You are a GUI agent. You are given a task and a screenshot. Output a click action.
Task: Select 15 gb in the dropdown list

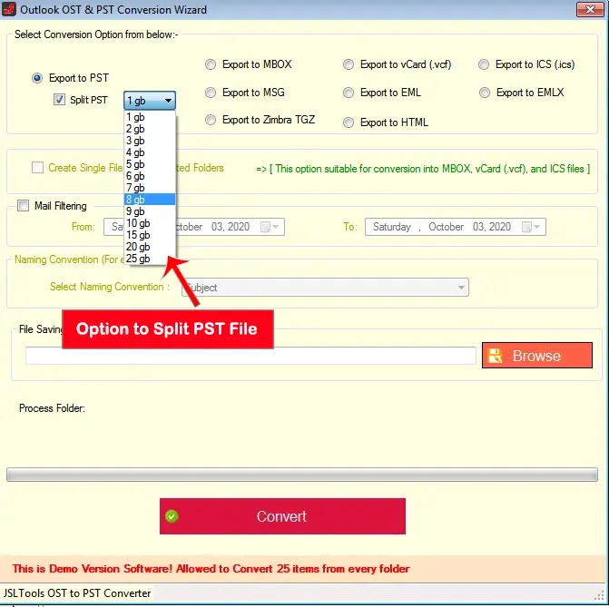[x=139, y=235]
